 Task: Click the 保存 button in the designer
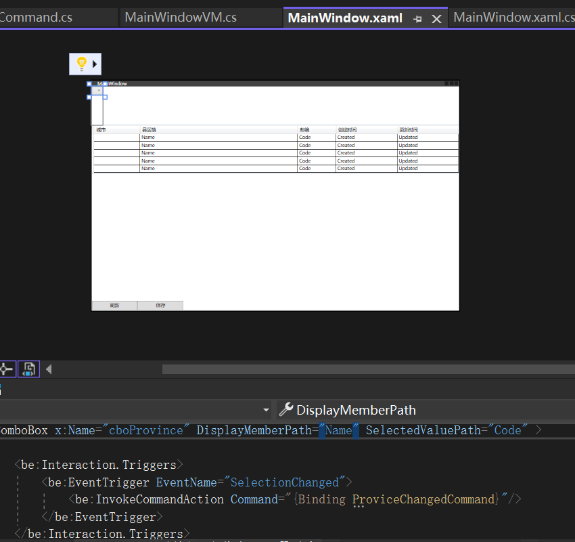coord(160,305)
